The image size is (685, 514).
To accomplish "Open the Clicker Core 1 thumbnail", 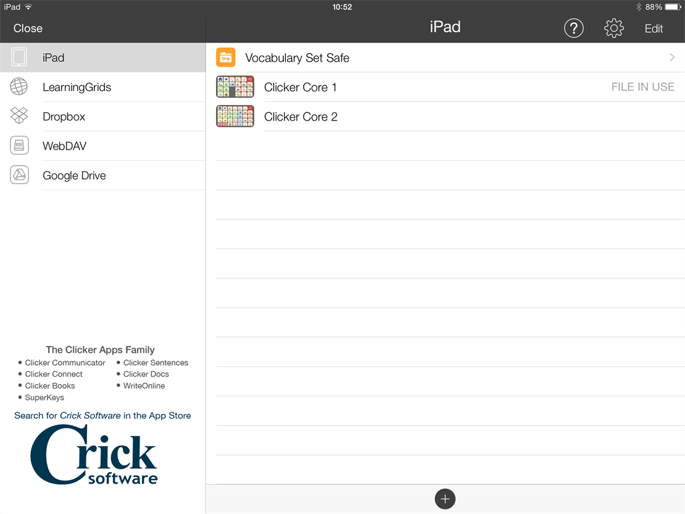I will 235,86.
